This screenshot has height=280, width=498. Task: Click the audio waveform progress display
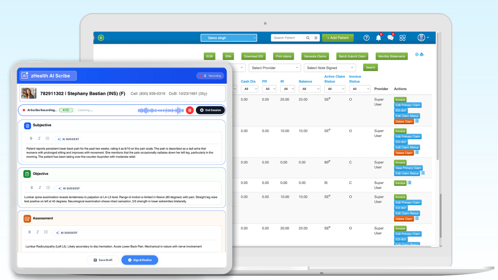click(161, 110)
